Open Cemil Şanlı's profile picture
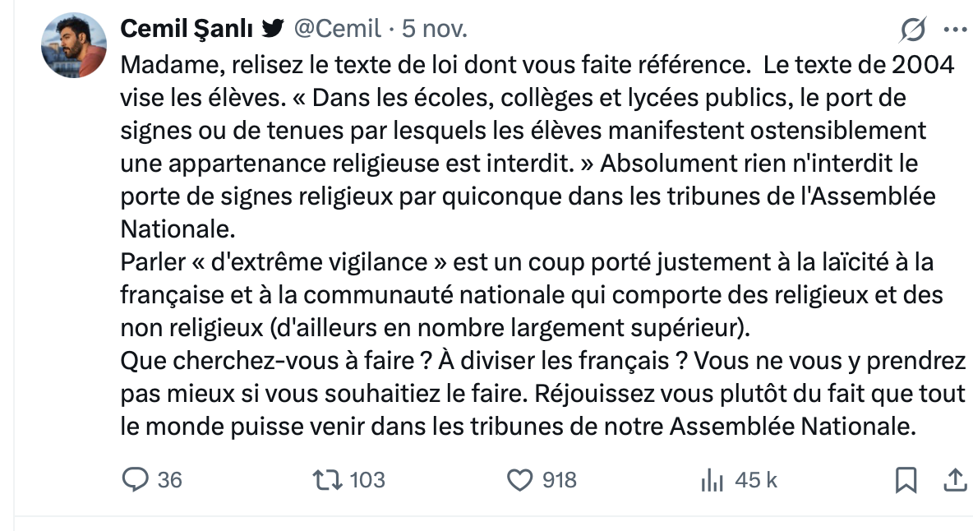Screen dimensions: 973x531 73,44
